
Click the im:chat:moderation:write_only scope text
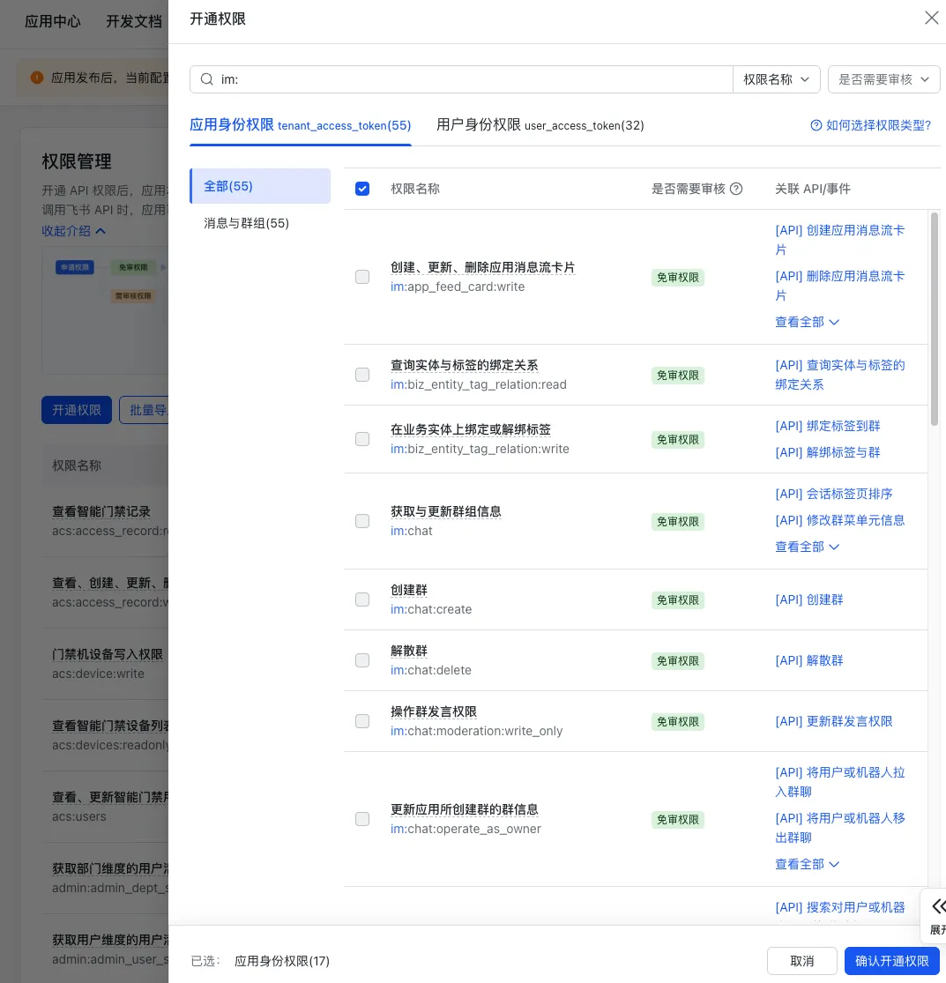click(x=476, y=731)
